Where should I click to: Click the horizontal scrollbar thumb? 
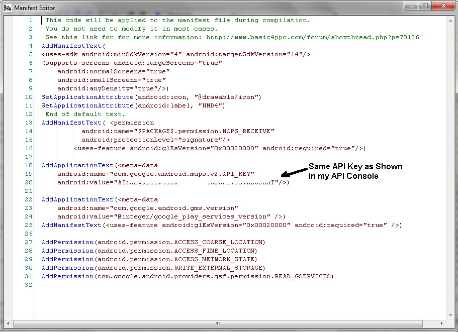[218, 323]
